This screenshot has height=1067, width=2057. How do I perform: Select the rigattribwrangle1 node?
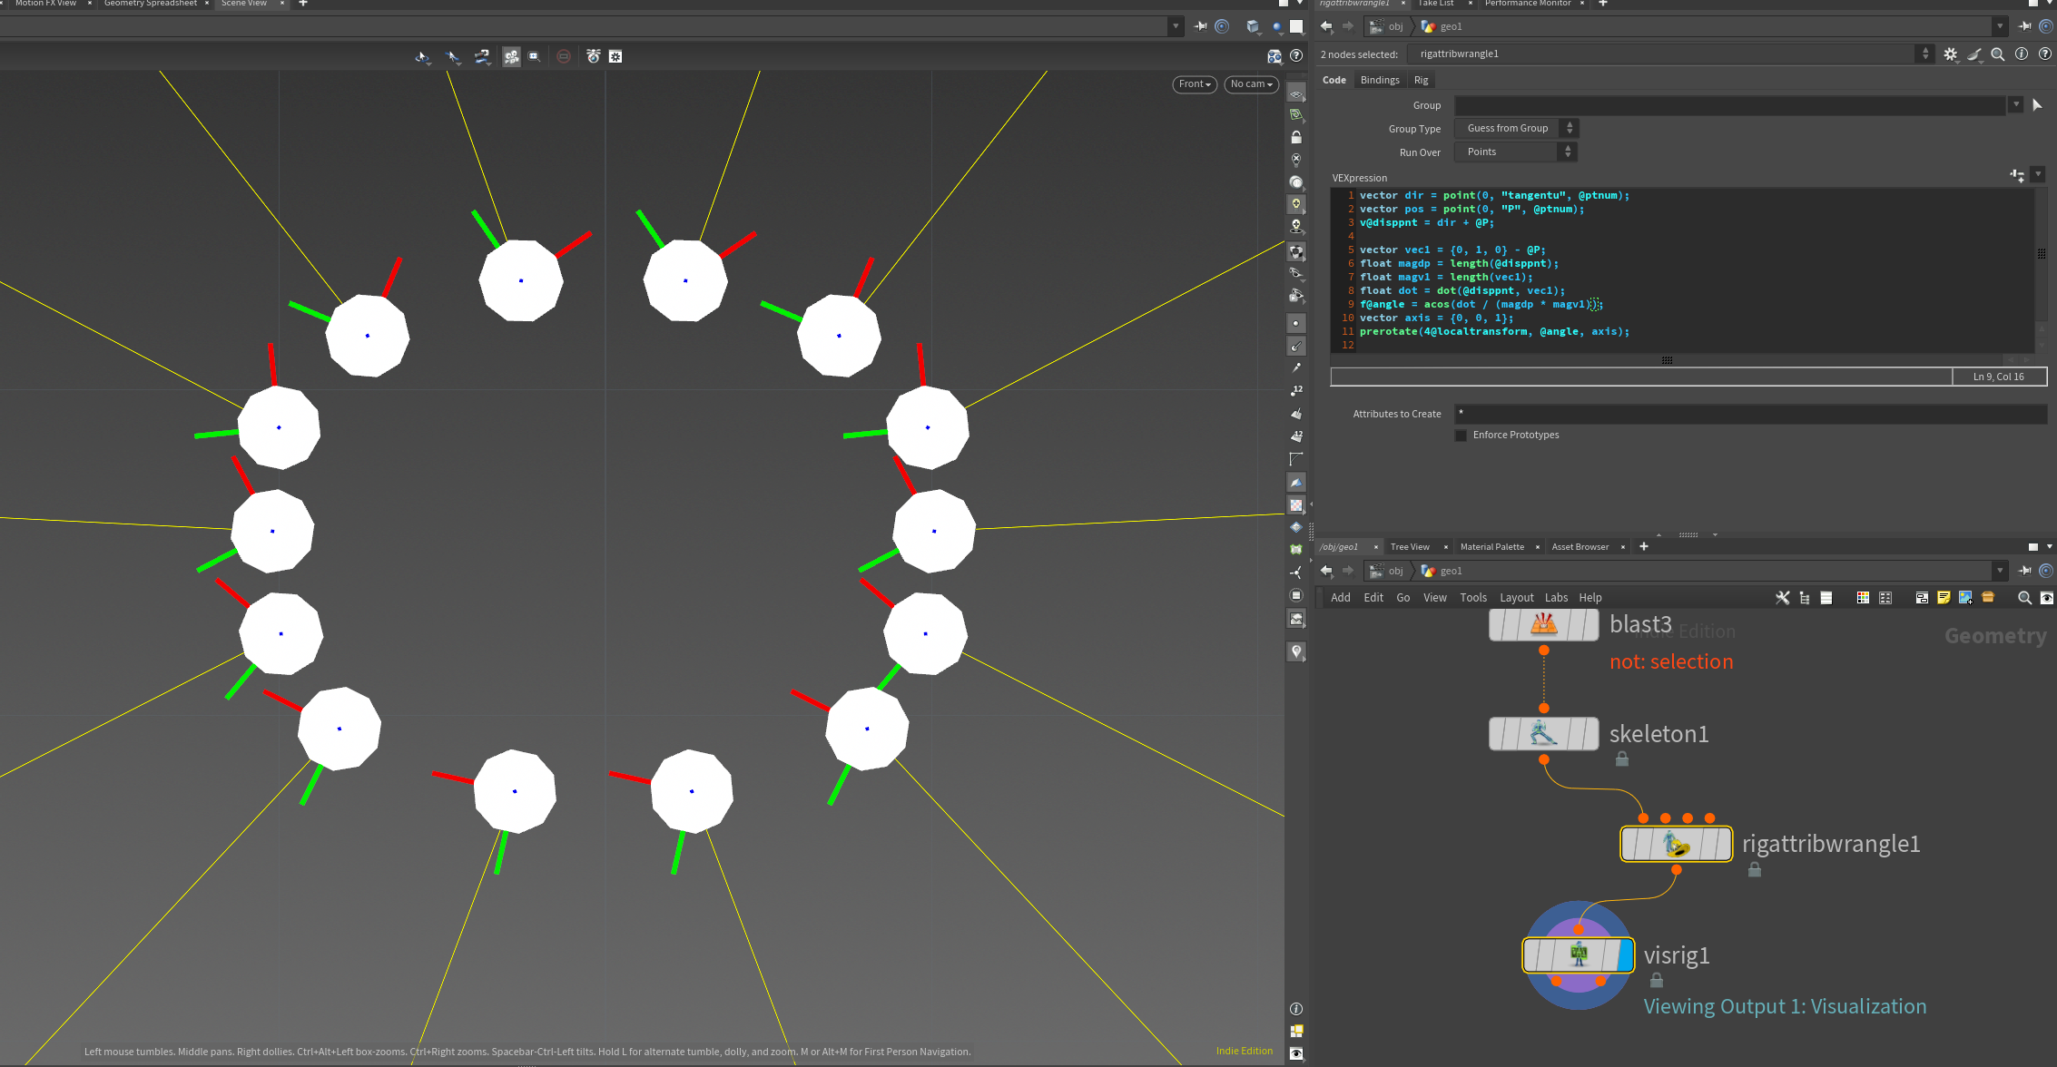(x=1676, y=845)
